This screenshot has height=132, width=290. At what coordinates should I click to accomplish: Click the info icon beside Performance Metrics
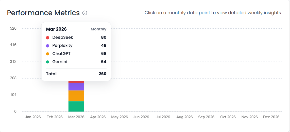click(85, 13)
